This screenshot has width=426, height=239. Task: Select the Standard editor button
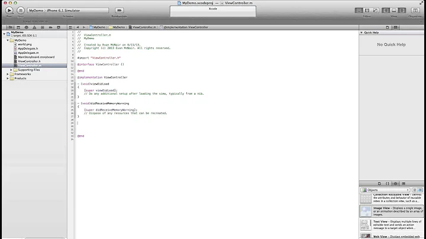pyautogui.click(x=359, y=10)
